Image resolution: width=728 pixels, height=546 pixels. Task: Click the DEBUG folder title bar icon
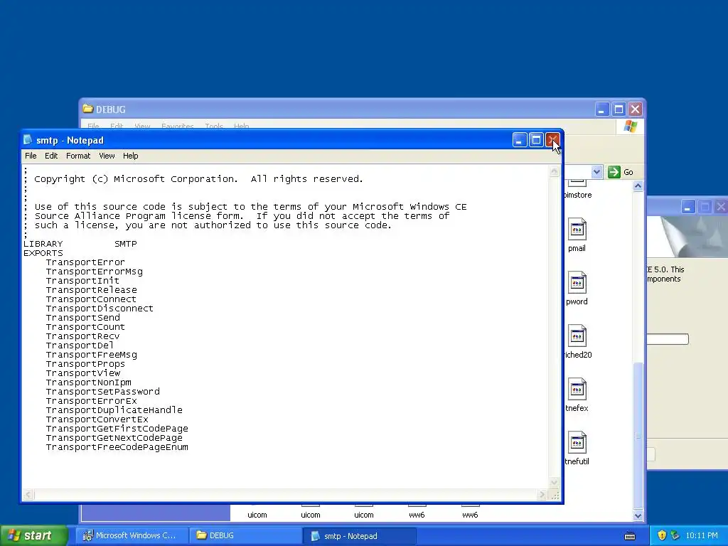pos(87,109)
